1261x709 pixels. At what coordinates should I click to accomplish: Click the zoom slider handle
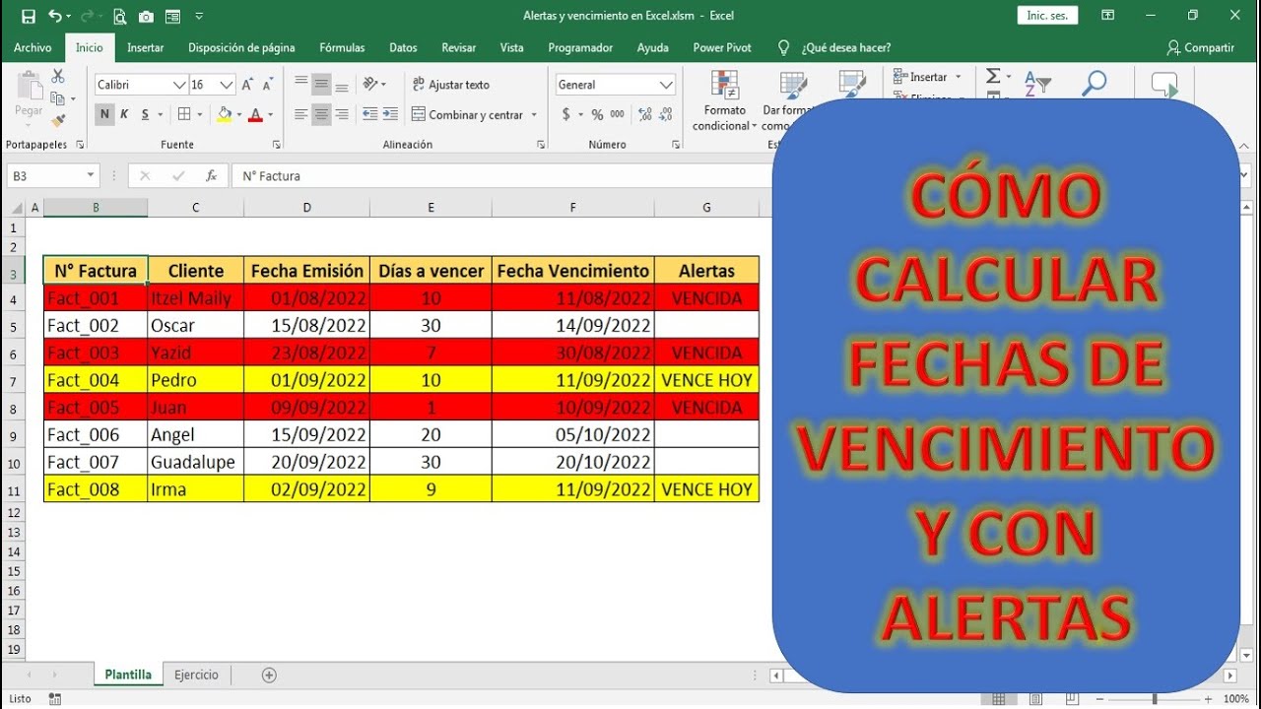(1155, 699)
